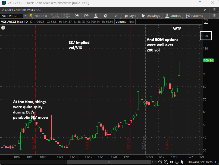This screenshot has height=165, width=219.
Task: Open the Studies menu
Action: 173,16
